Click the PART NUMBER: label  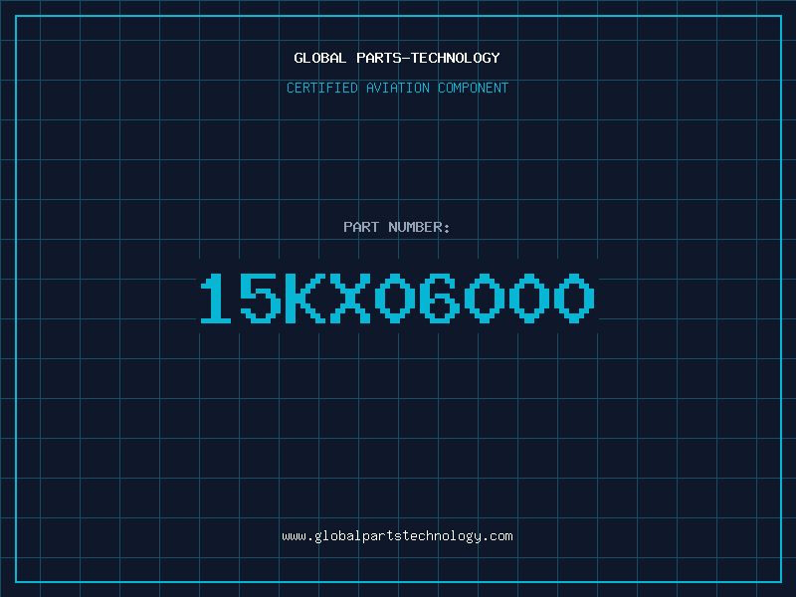[396, 227]
